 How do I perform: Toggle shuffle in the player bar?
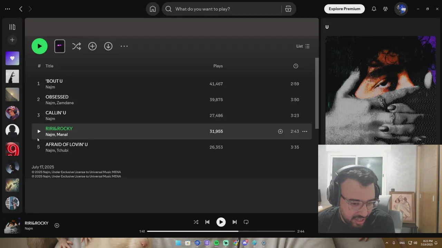coord(196,222)
